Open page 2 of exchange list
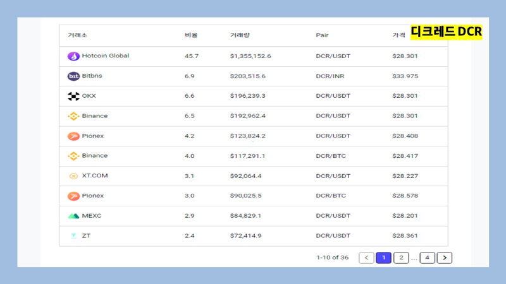Image resolution: width=506 pixels, height=284 pixels. tap(401, 257)
